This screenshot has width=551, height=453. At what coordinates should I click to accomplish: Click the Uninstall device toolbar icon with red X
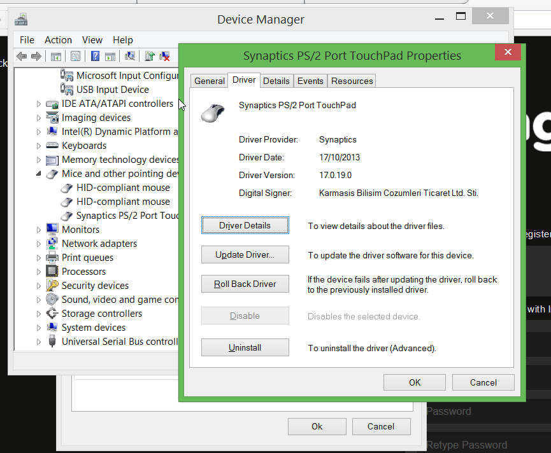click(x=164, y=56)
